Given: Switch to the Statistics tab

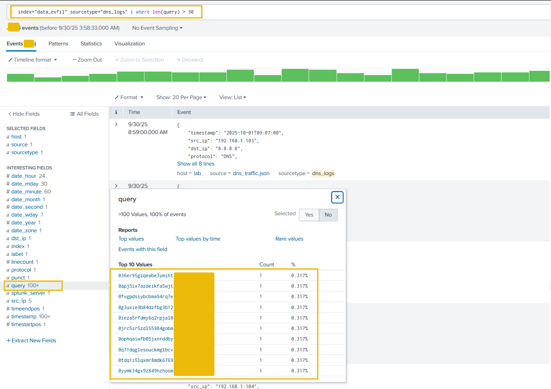Looking at the screenshot, I should (91, 44).
